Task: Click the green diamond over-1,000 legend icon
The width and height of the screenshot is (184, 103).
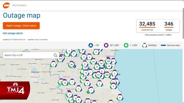Action: (126, 45)
